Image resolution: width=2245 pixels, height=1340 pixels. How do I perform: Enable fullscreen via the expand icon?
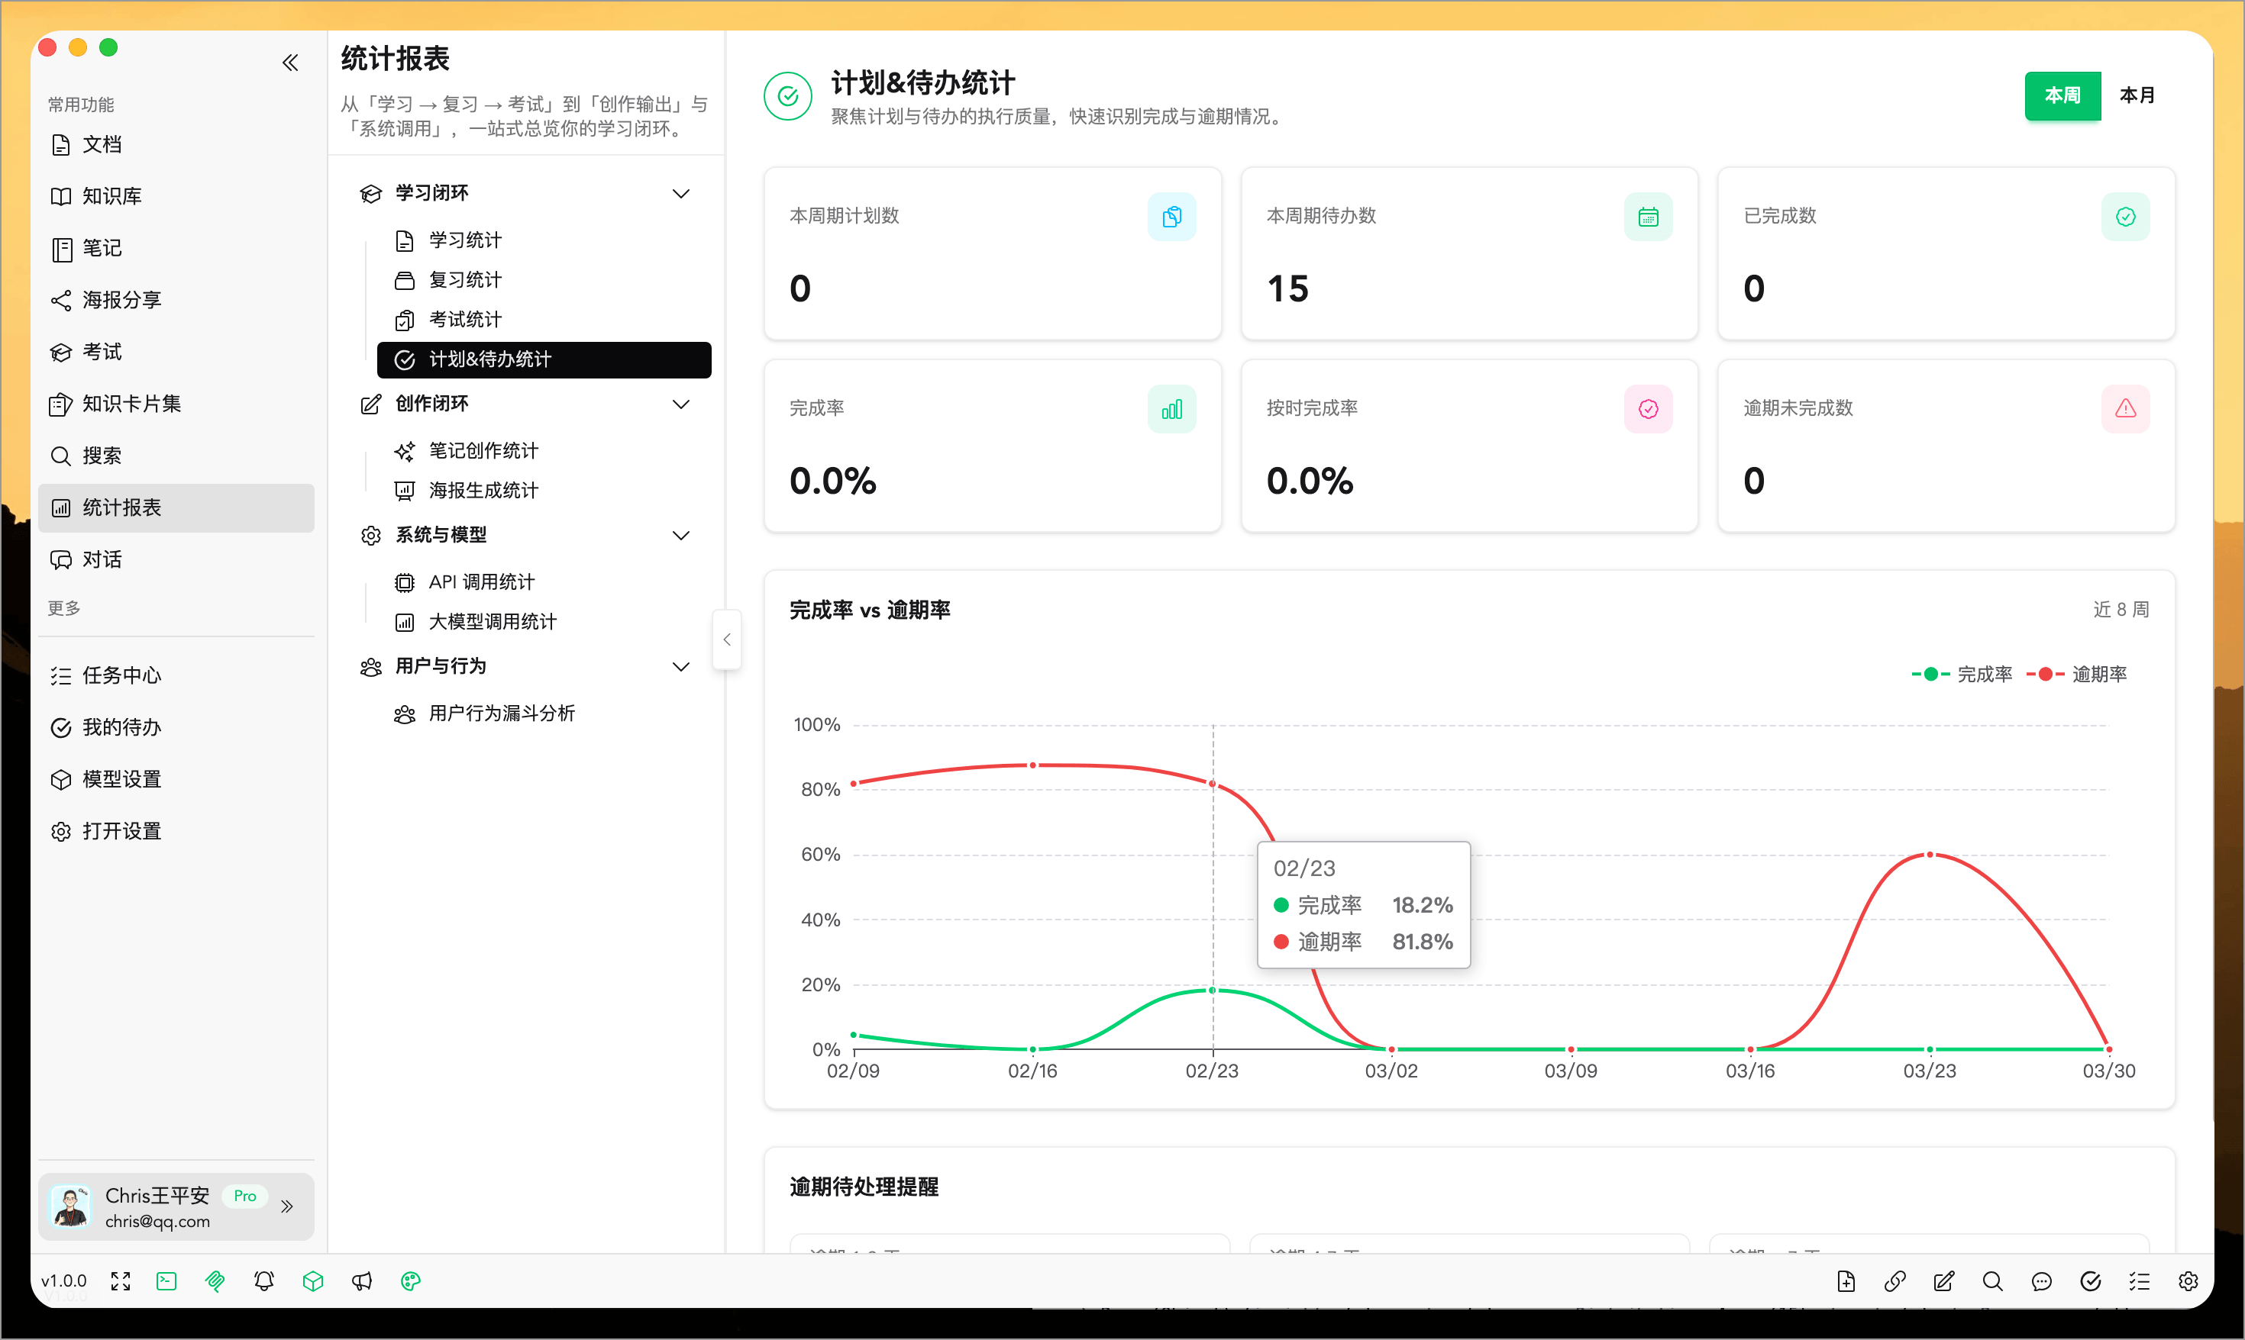coord(120,1280)
